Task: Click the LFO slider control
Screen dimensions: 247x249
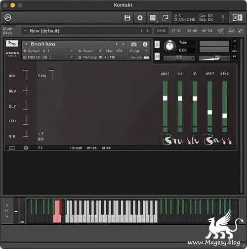Action: 26,120
